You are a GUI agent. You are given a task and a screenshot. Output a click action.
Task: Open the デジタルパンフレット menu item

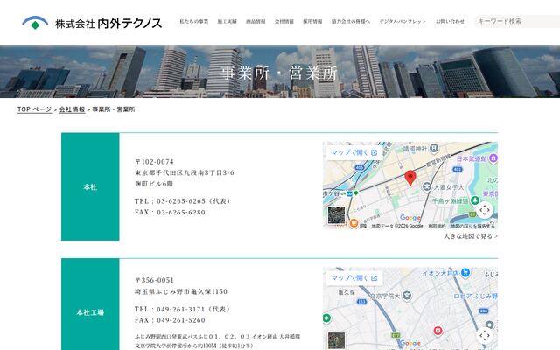(402, 21)
